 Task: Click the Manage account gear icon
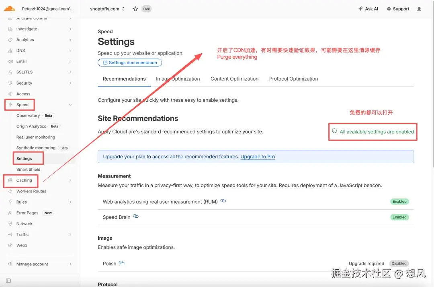click(10, 264)
